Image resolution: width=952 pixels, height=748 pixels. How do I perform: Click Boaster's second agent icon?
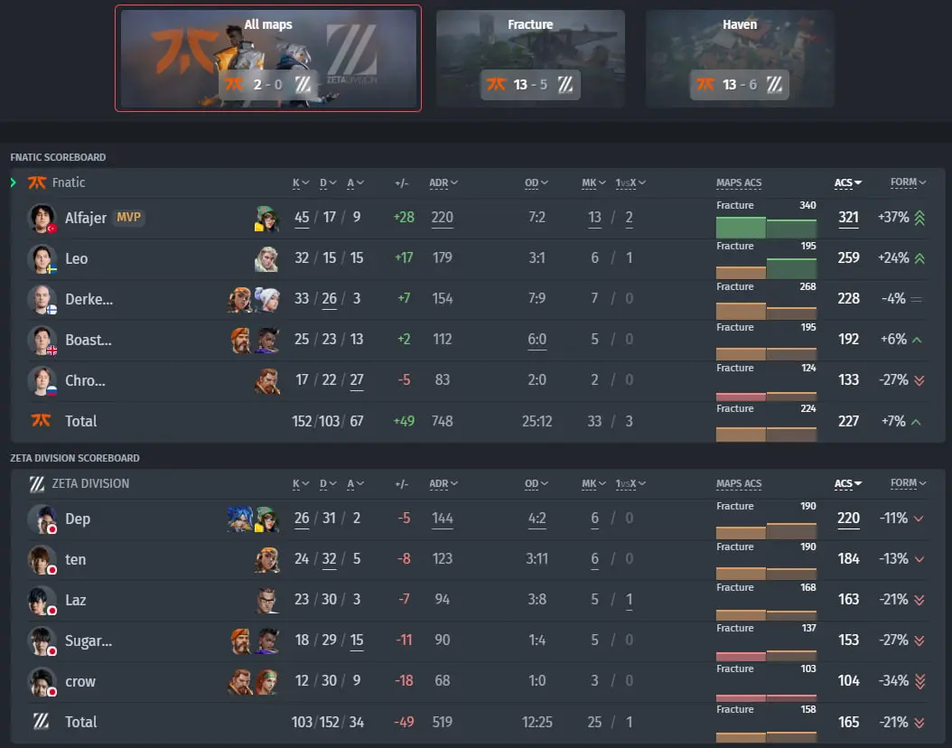point(266,341)
